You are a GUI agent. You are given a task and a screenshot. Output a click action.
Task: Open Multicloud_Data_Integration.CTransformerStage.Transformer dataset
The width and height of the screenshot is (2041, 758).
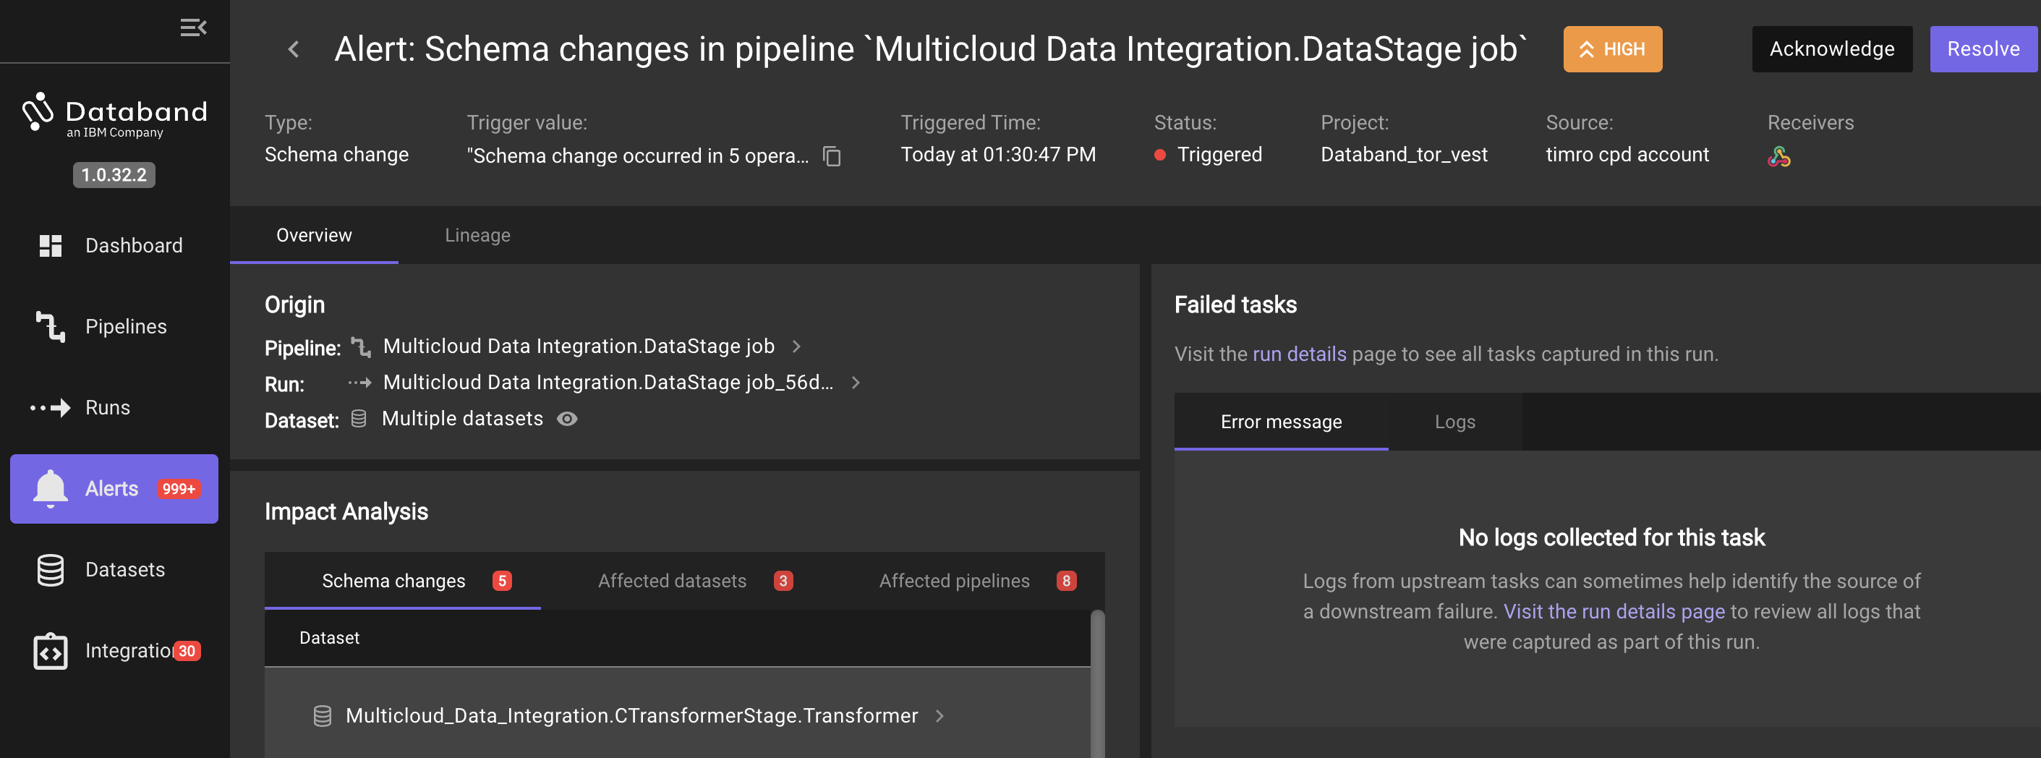[x=631, y=716]
